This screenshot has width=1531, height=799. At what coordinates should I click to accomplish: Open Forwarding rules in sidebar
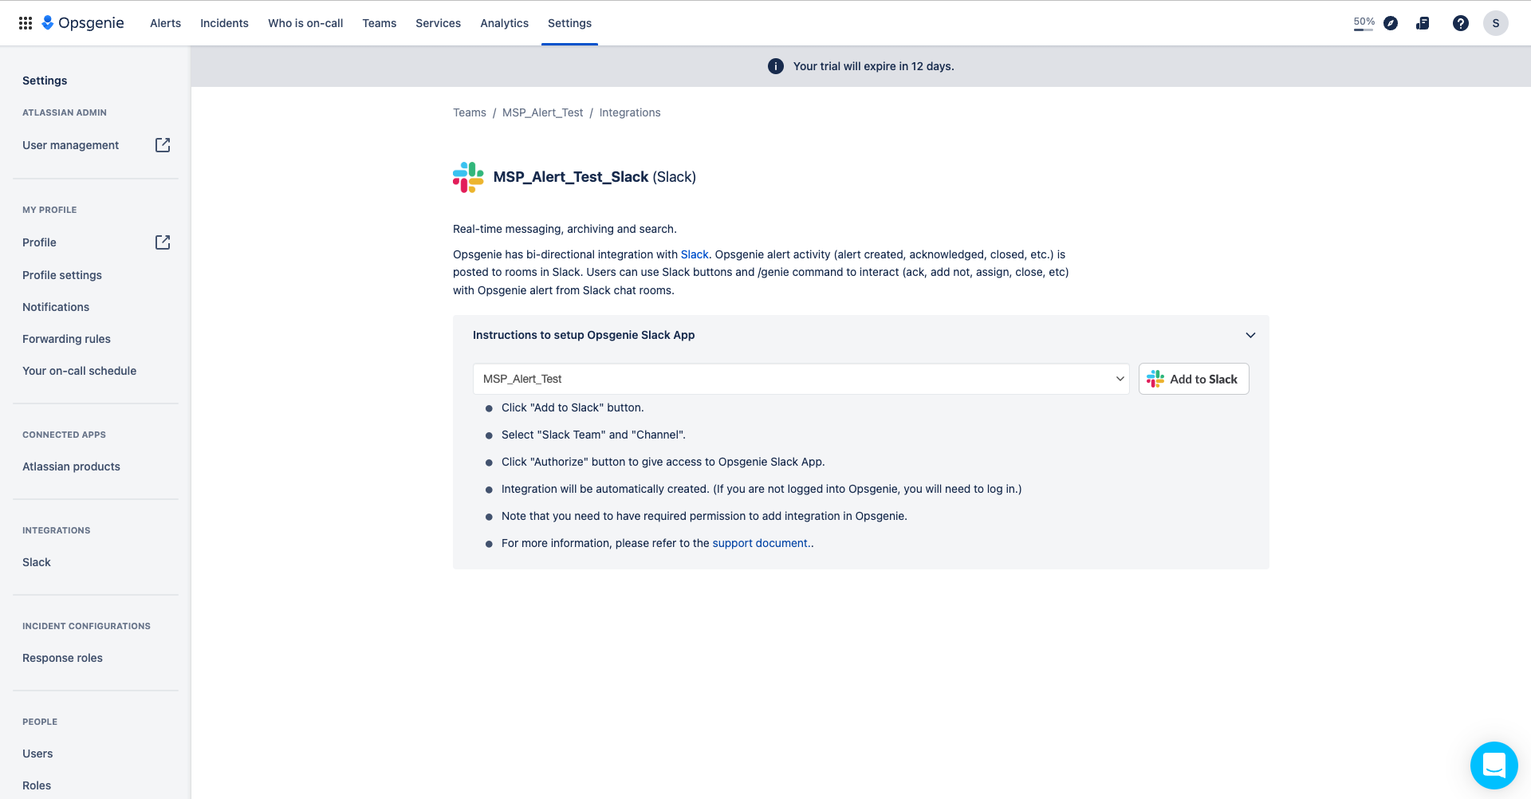pyautogui.click(x=66, y=339)
